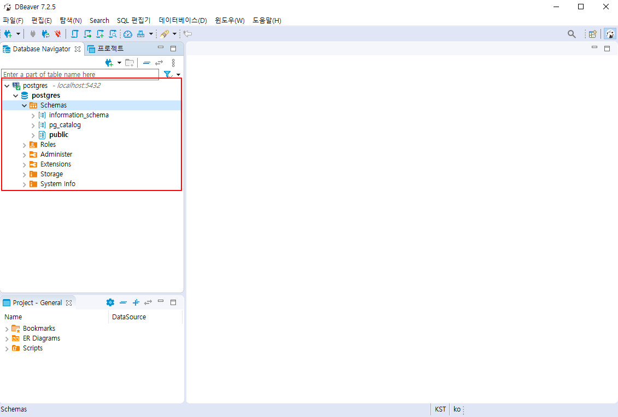Click the Open Perspective icon at top right

(x=592, y=34)
